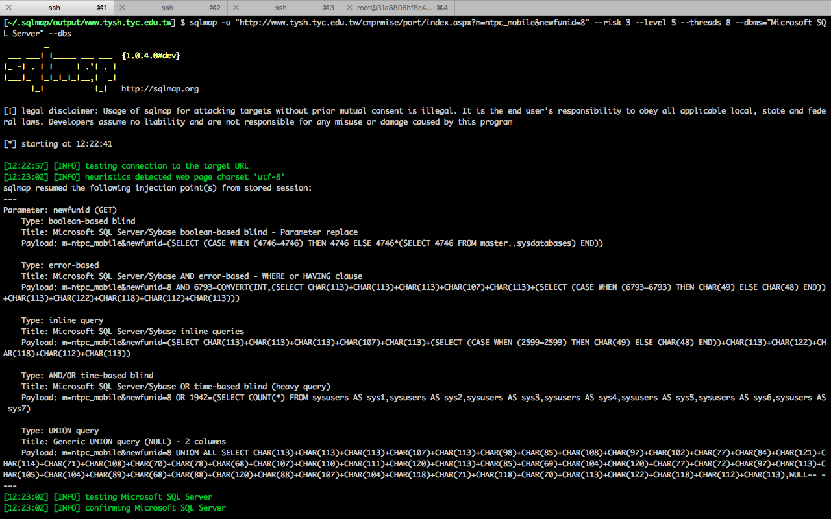Click the 'Type: error-based' line
831x519 pixels.
click(60, 265)
